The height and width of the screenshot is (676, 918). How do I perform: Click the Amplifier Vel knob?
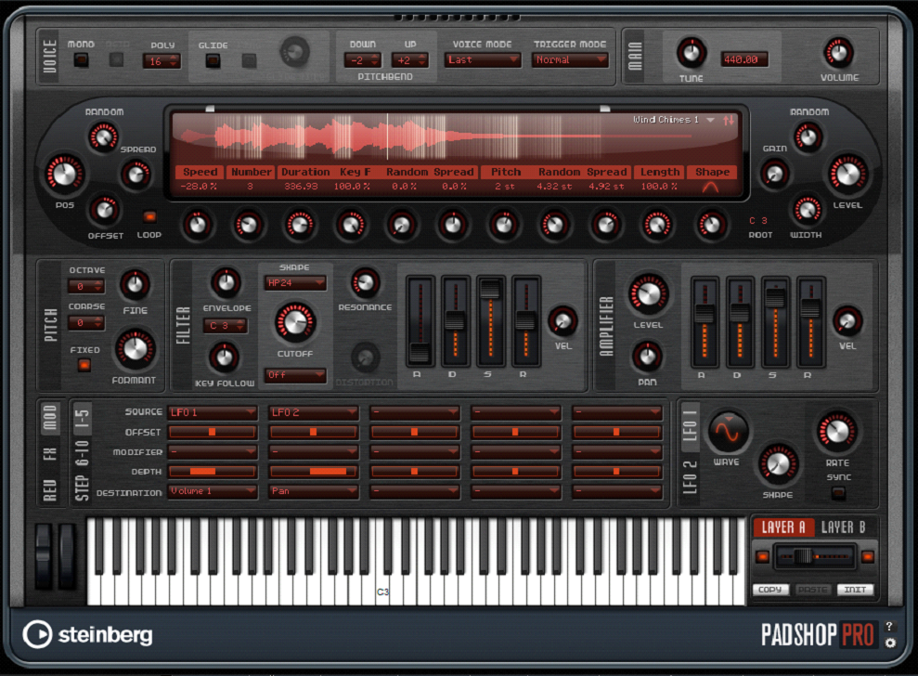(847, 320)
